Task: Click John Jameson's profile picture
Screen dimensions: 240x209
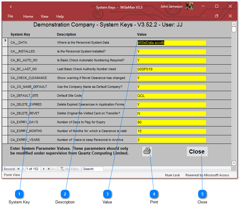Action: pyautogui.click(x=189, y=6)
